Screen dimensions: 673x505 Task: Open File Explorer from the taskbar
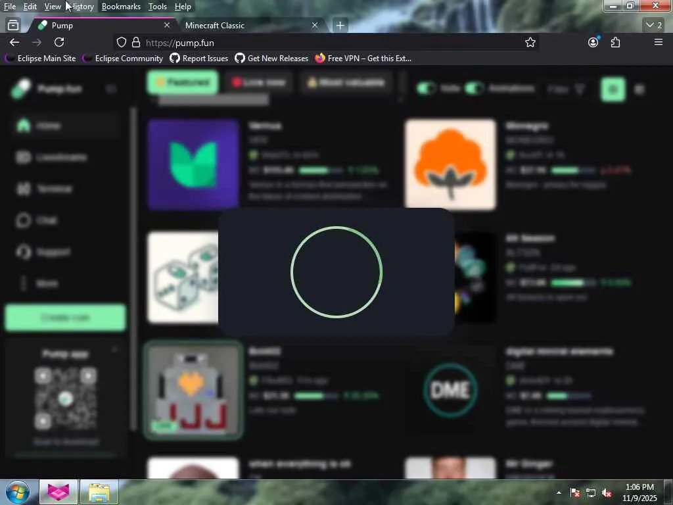point(99,492)
